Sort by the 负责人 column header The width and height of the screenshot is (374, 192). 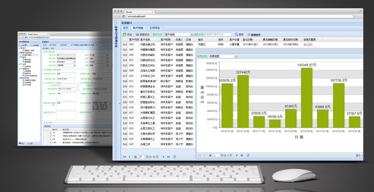tap(180, 39)
